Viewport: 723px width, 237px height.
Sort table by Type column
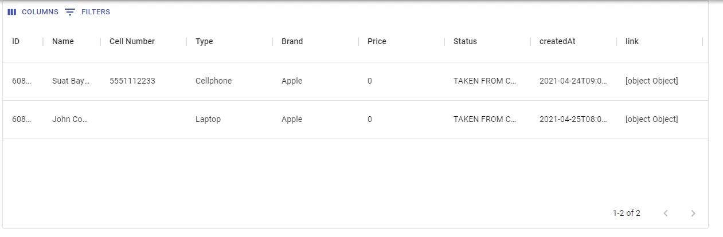tap(204, 41)
